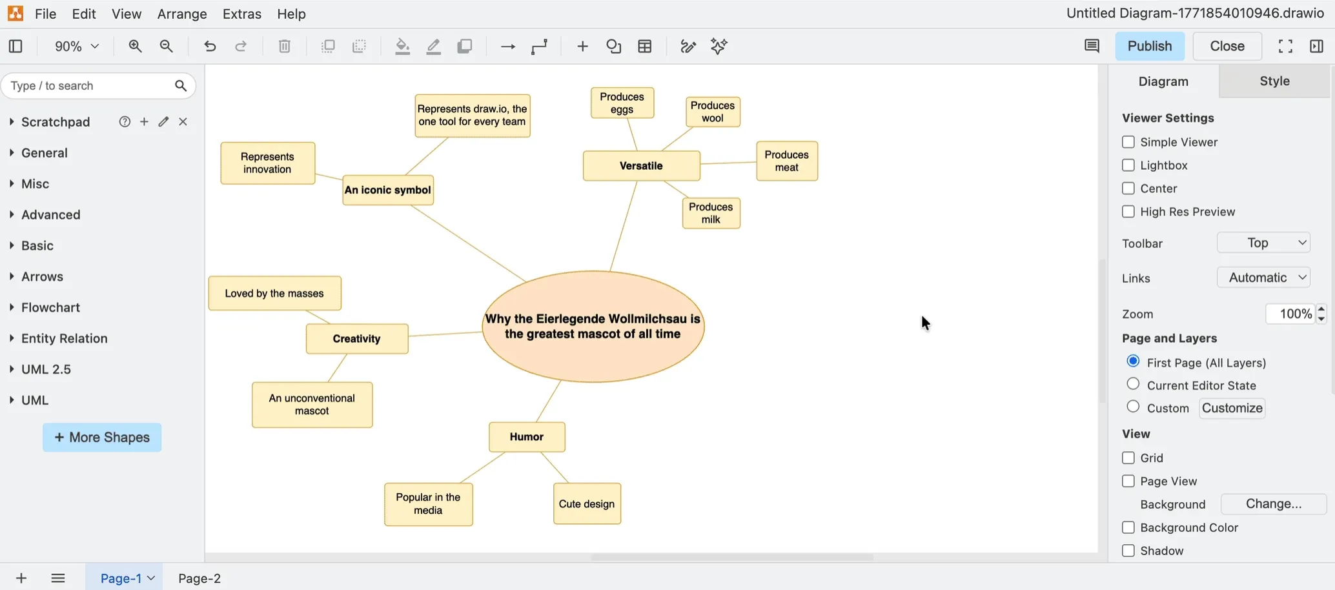This screenshot has width=1335, height=590.
Task: Open the insert table icon
Action: tap(645, 46)
